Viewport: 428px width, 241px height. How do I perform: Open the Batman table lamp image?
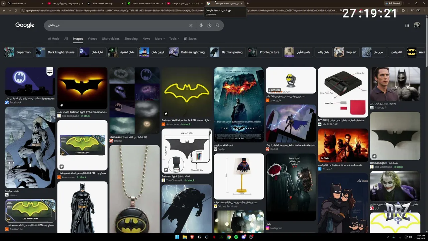[x=239, y=176]
